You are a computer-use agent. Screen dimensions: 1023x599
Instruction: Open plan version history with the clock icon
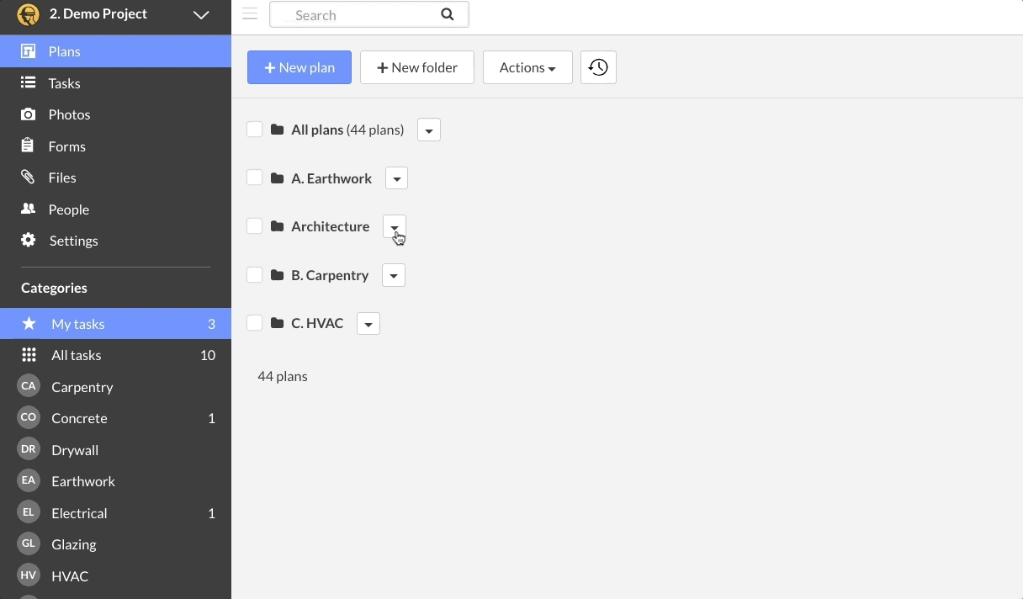(597, 67)
